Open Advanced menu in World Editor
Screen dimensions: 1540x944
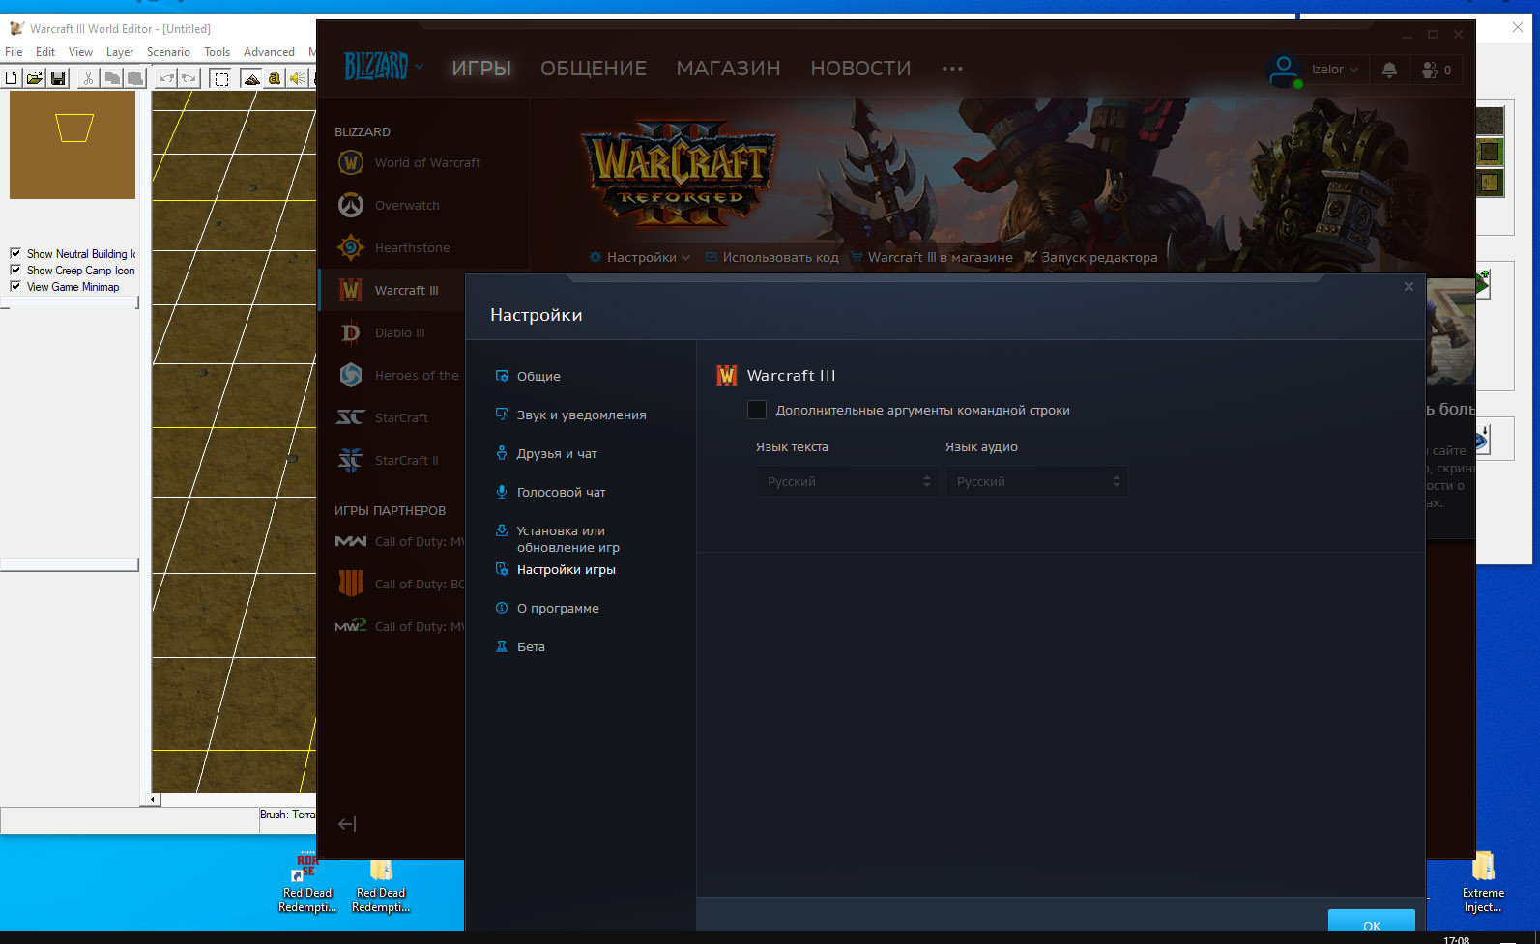269,52
